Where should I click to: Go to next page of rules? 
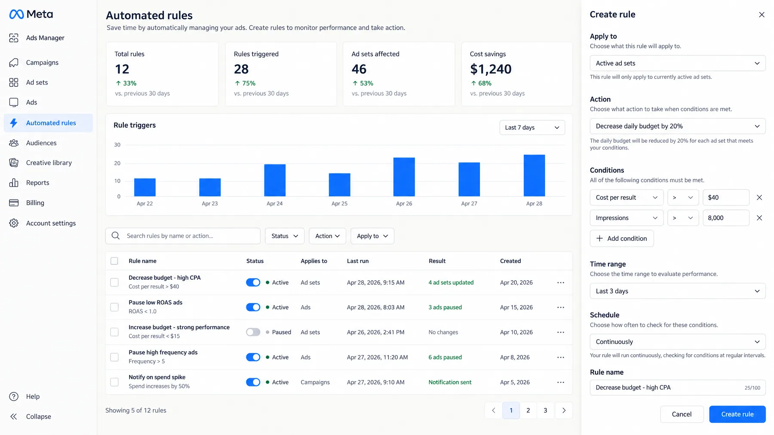tap(564, 410)
